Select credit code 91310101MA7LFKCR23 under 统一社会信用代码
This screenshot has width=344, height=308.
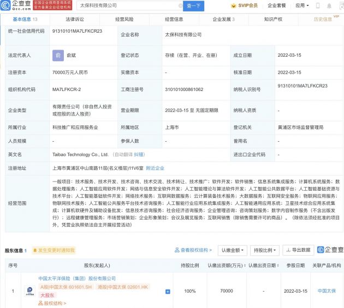[x=77, y=31]
